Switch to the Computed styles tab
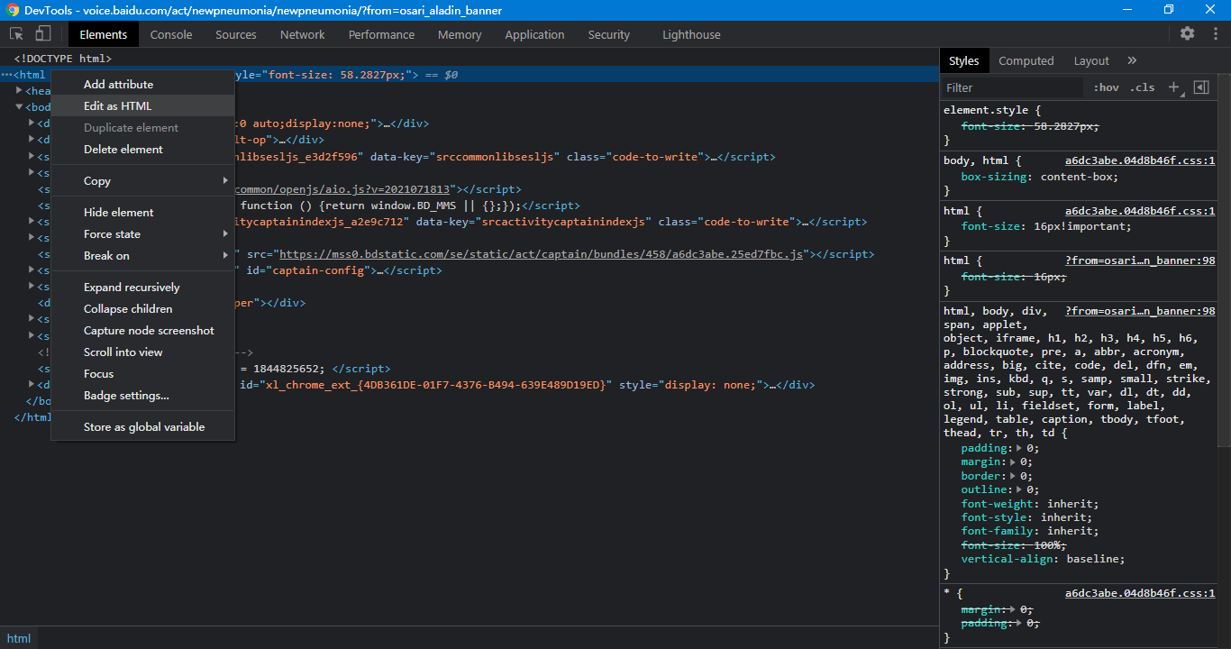The image size is (1231, 649). click(x=1026, y=60)
